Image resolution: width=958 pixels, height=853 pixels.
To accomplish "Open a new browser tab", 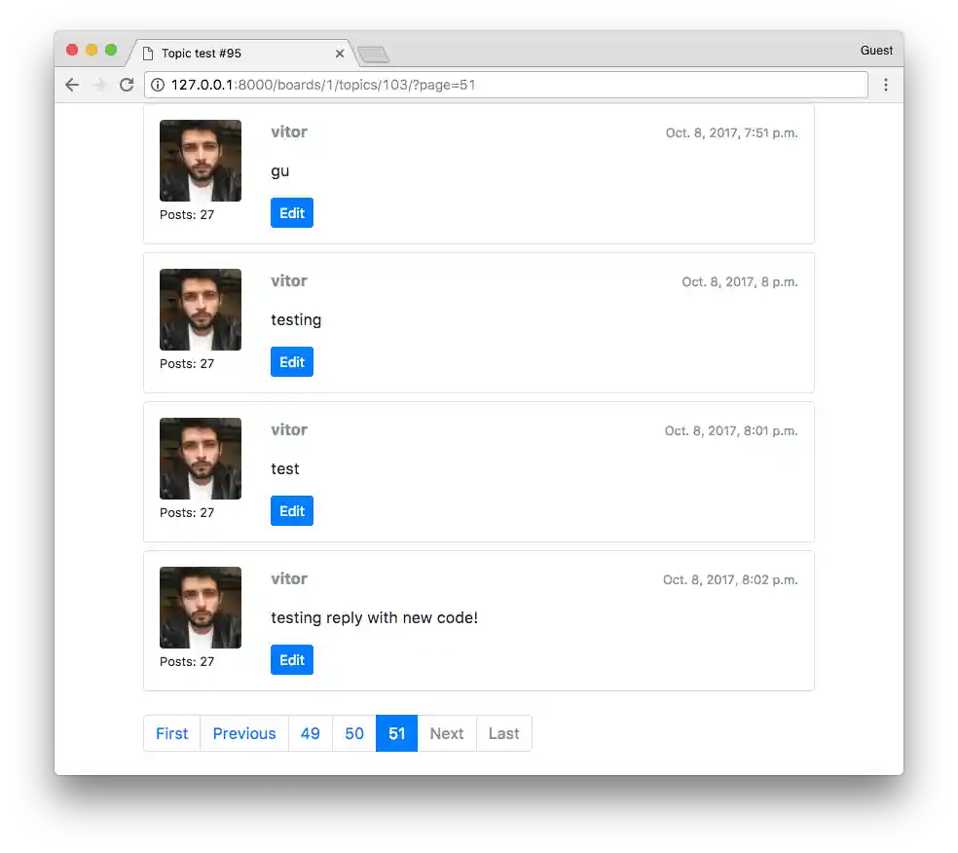I will tap(373, 55).
